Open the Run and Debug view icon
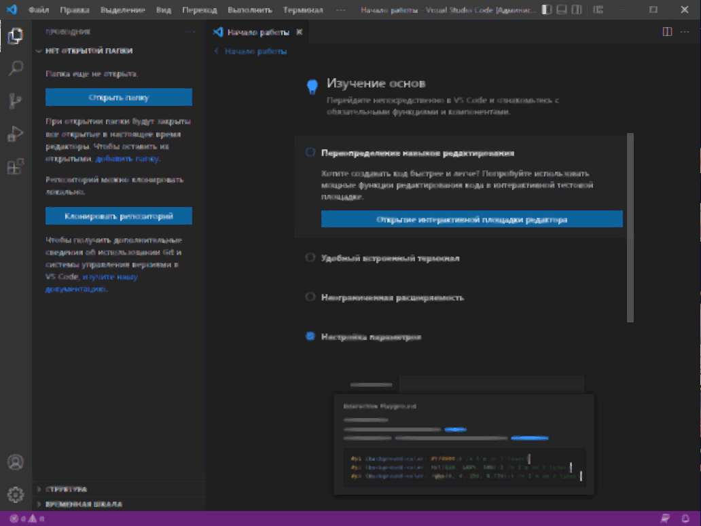701x526 pixels. pyautogui.click(x=16, y=134)
